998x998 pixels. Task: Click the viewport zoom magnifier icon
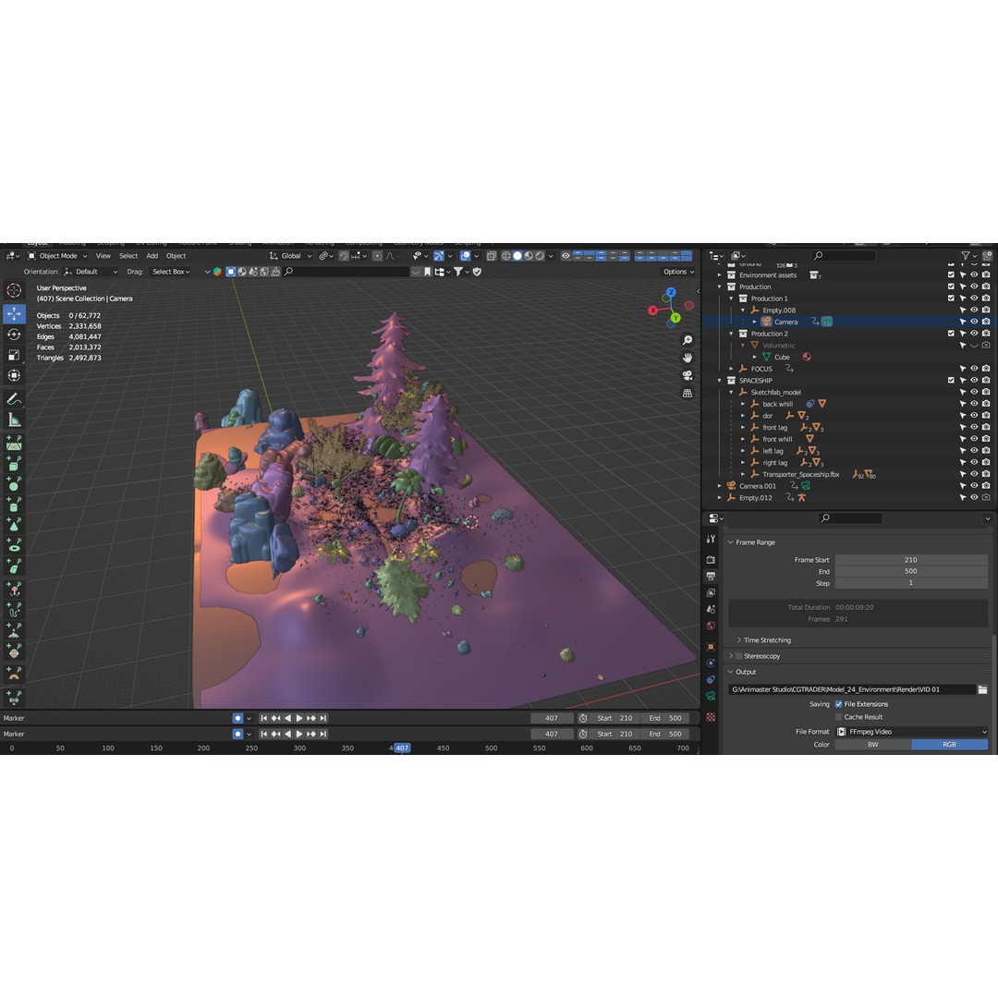[x=688, y=340]
